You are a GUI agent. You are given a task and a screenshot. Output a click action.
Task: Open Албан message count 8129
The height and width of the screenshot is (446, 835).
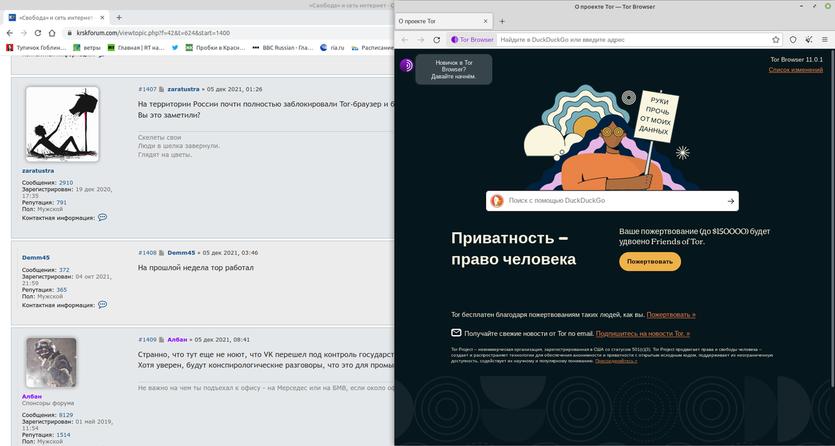(x=66, y=415)
